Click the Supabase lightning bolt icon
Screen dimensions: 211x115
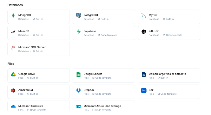pos(78,32)
